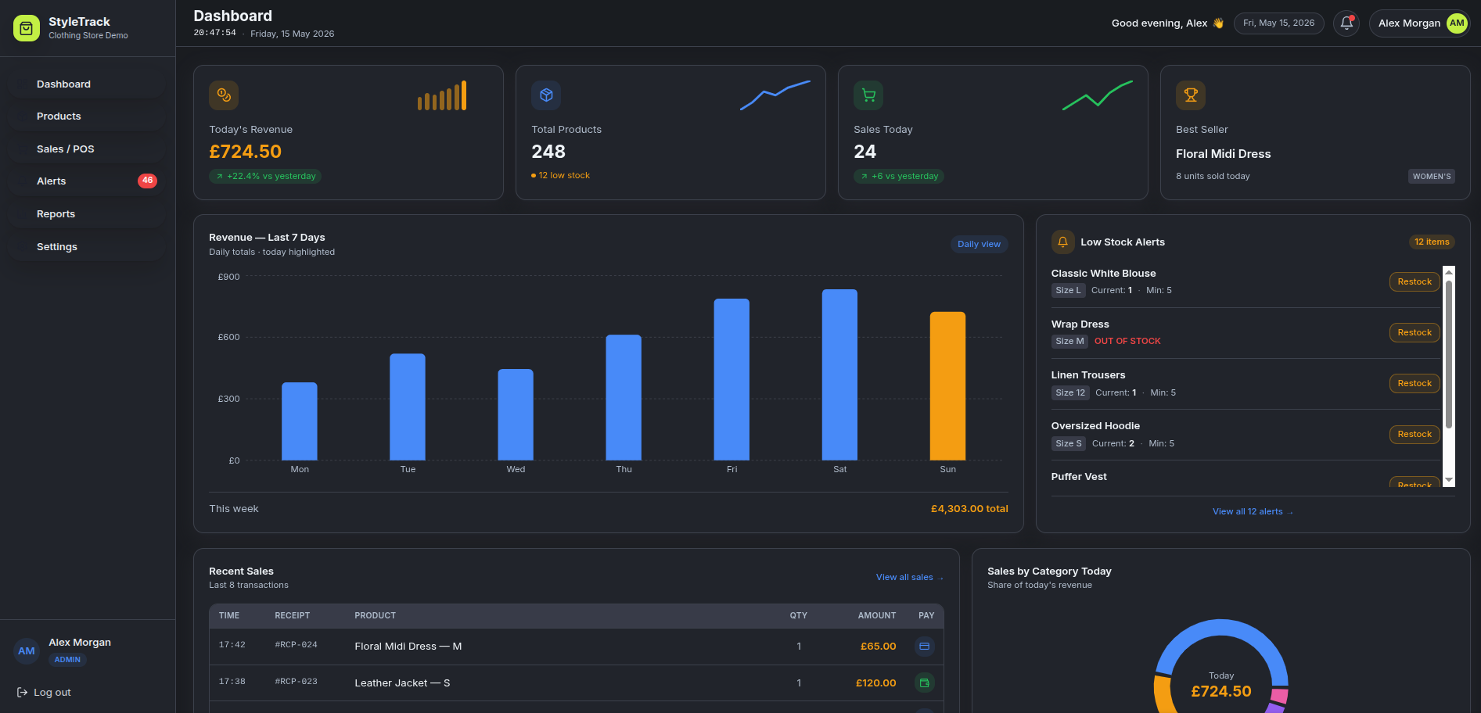Restock the Oversized Hoodie
Screen dimensions: 1481x713
tap(1414, 434)
